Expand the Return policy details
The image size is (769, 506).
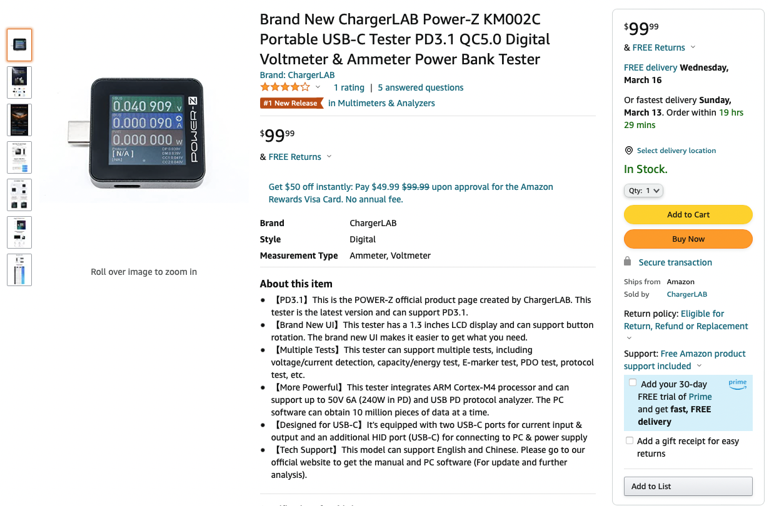[629, 337]
